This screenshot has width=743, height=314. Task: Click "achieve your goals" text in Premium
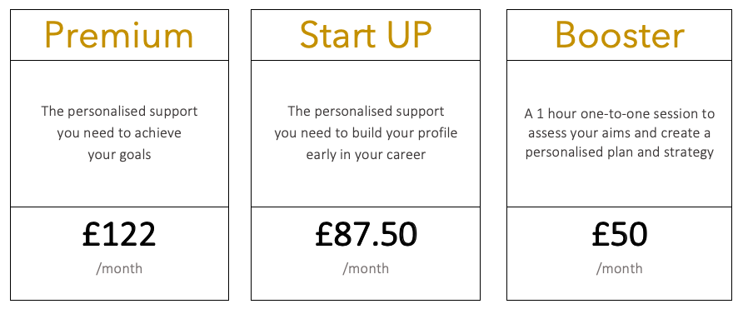[x=137, y=143]
